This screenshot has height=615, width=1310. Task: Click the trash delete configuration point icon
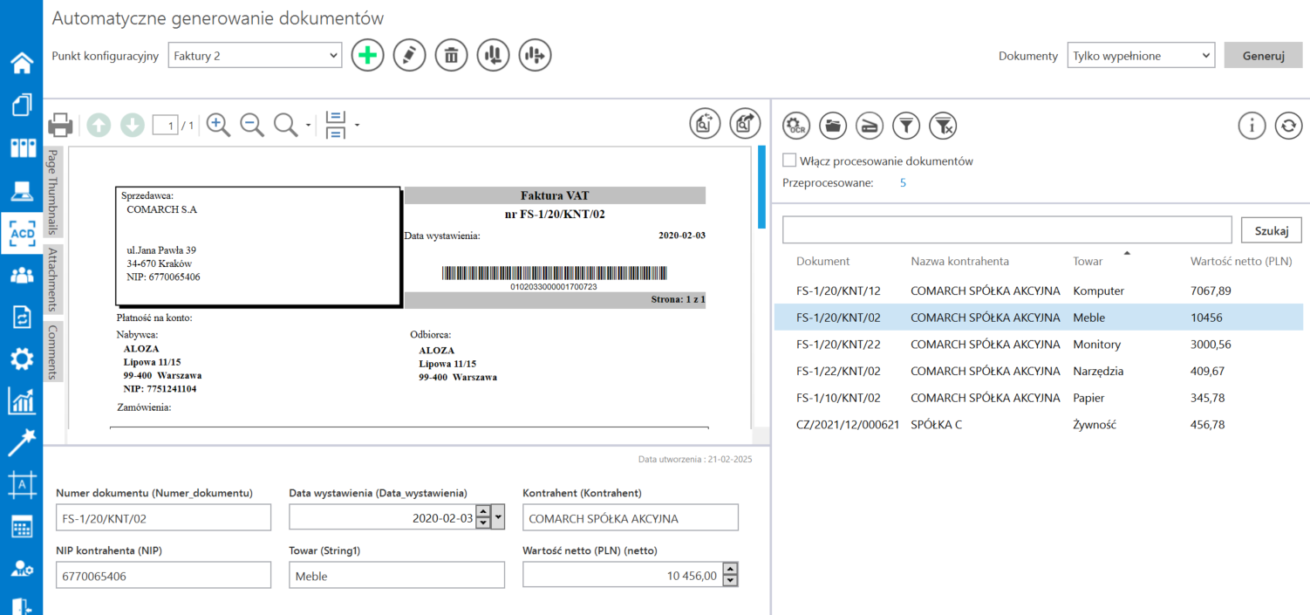[x=451, y=56]
